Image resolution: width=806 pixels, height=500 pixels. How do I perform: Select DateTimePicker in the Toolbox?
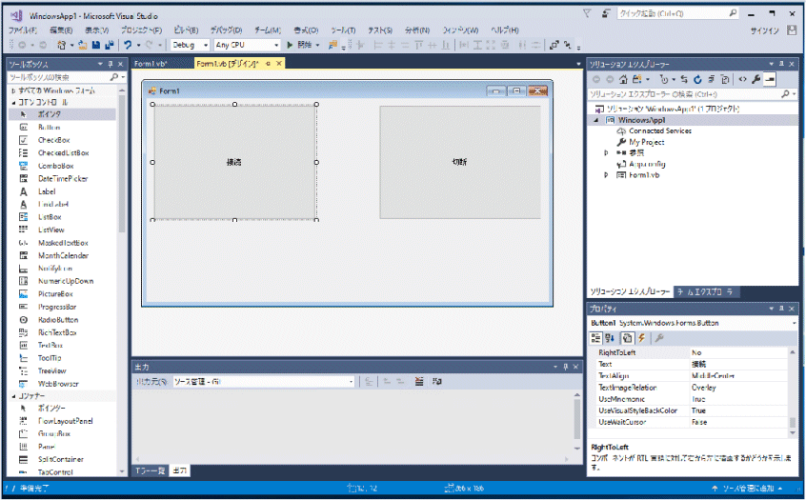63,178
